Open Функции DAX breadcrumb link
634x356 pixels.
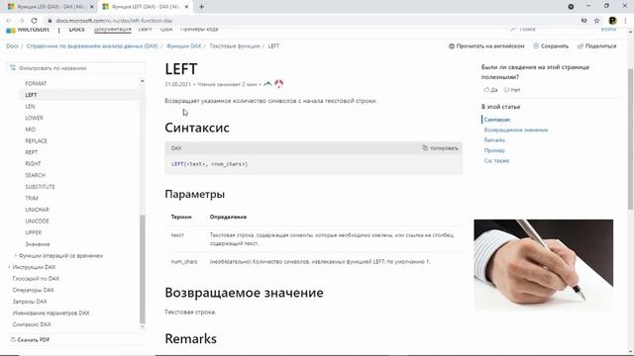pos(183,46)
